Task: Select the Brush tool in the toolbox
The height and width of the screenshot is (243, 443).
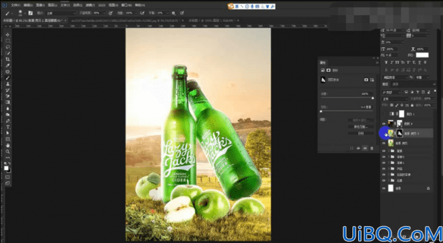Action: coord(8,78)
